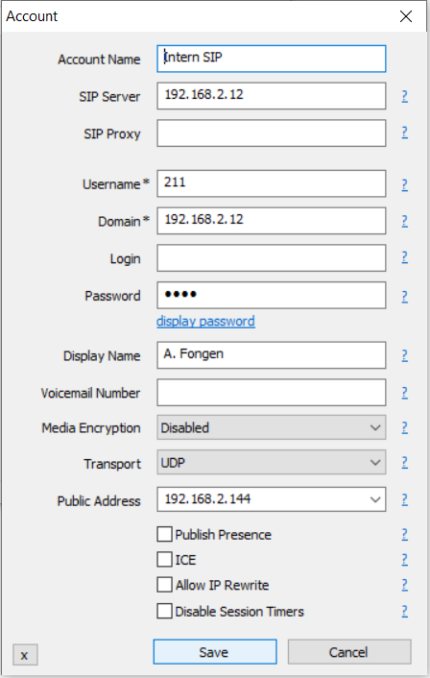This screenshot has width=430, height=678.
Task: Open help for Disable Session Timers
Action: click(404, 611)
